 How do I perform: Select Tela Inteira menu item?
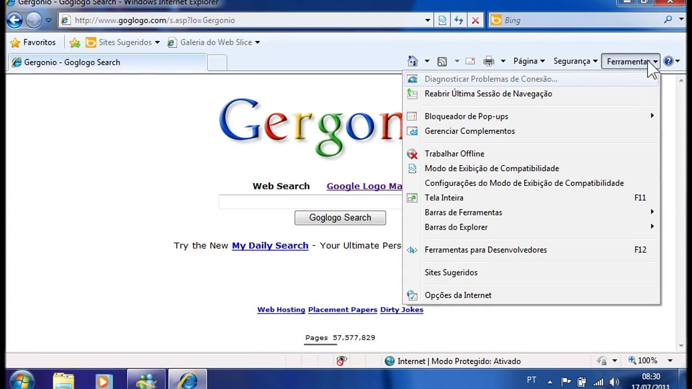point(531,198)
